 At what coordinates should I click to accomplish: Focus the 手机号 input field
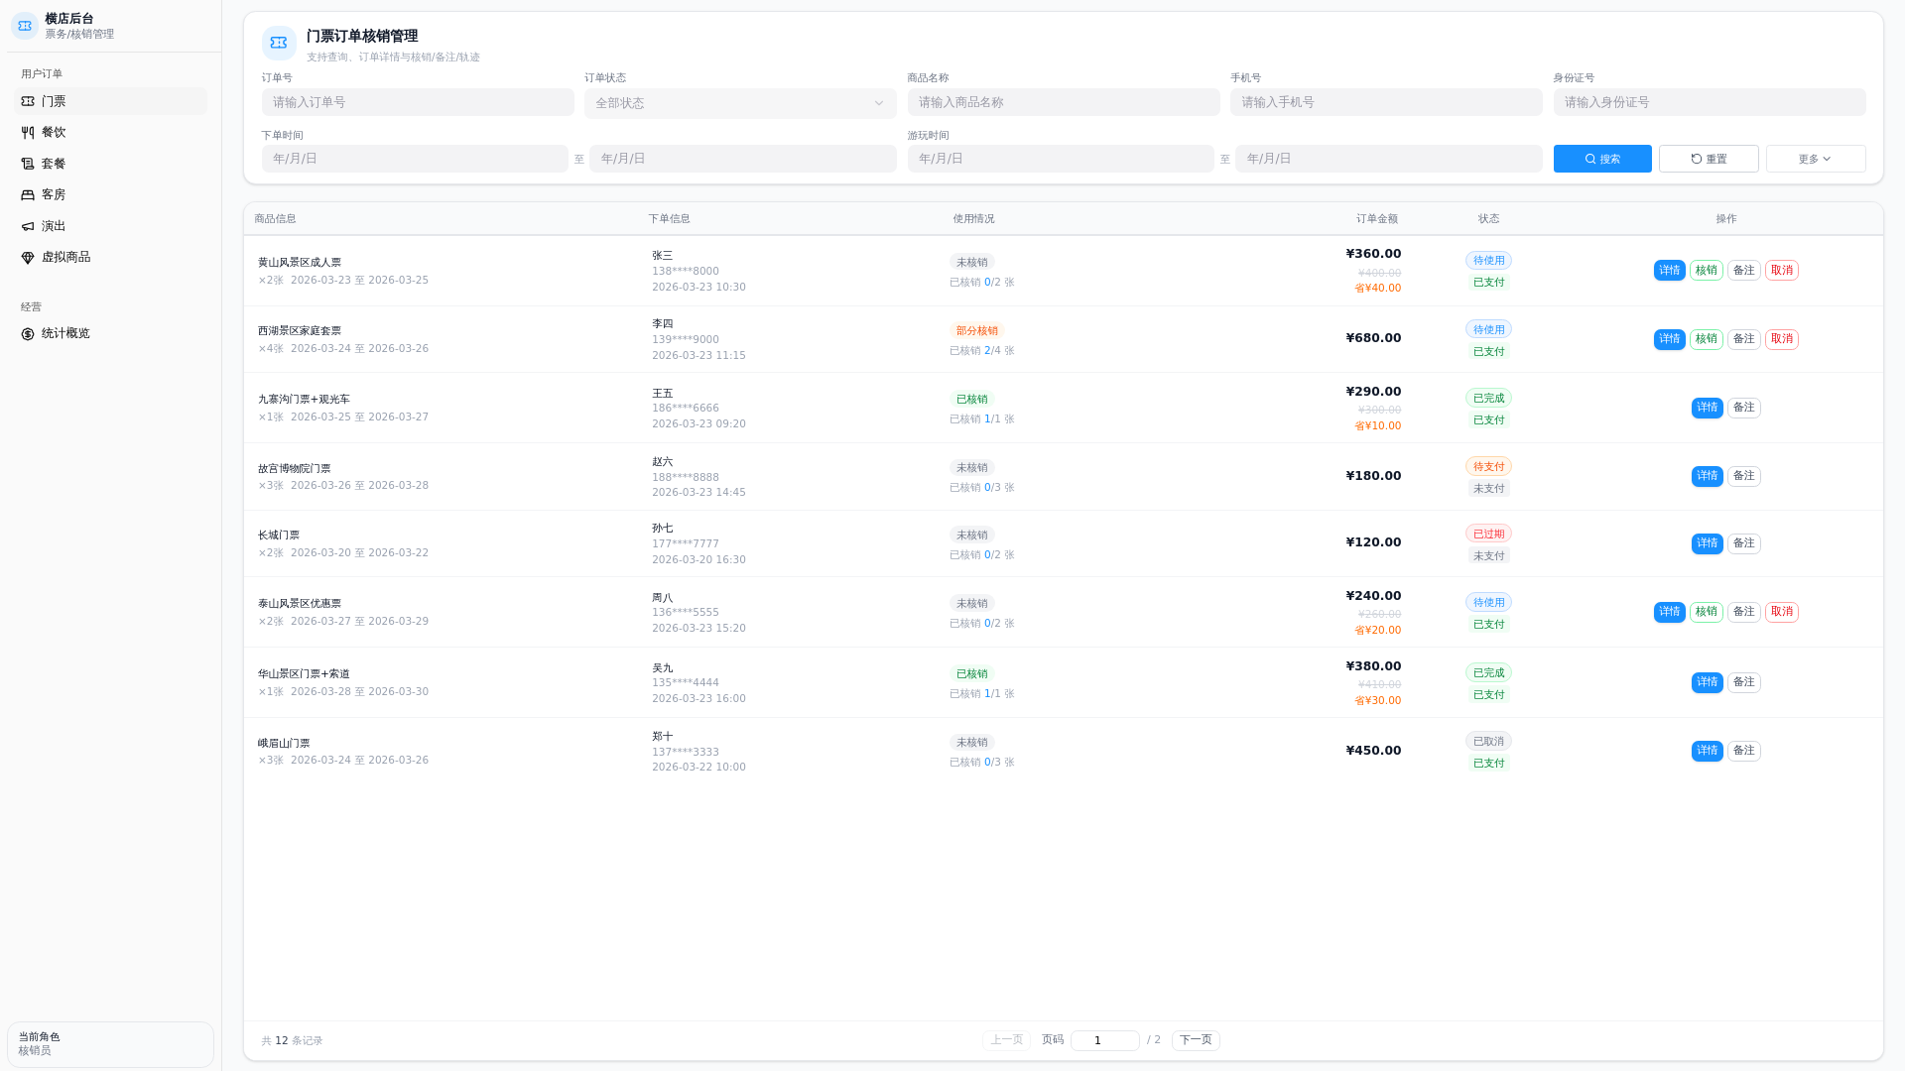pyautogui.click(x=1386, y=102)
